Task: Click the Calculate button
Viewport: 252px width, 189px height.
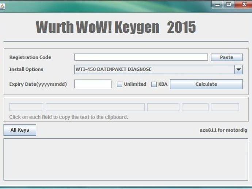Action: click(x=206, y=84)
